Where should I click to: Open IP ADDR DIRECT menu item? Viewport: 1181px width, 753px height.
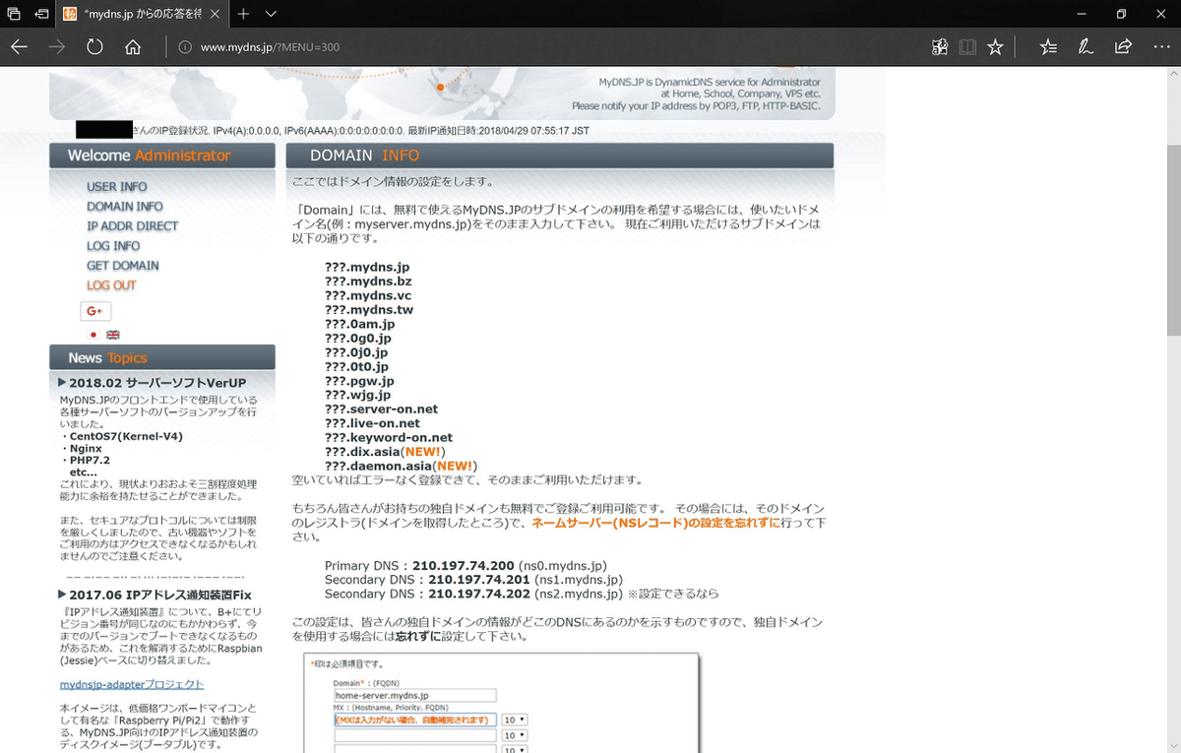coord(133,226)
